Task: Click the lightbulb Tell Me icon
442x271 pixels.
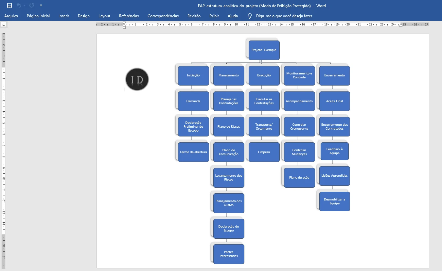Action: click(250, 16)
